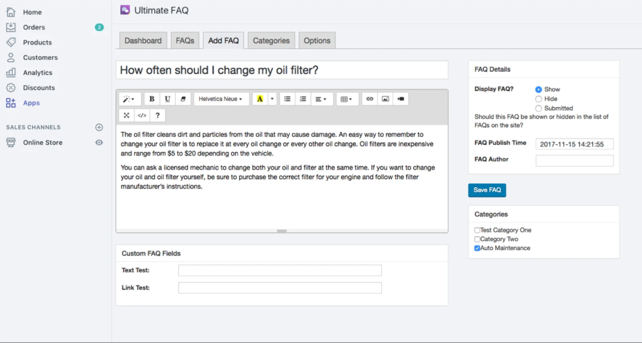This screenshot has height=343, width=642.
Task: Open the Analytics sidebar link
Action: tap(38, 73)
